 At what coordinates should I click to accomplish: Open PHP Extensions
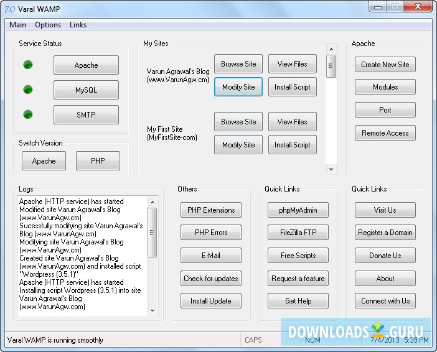(211, 210)
